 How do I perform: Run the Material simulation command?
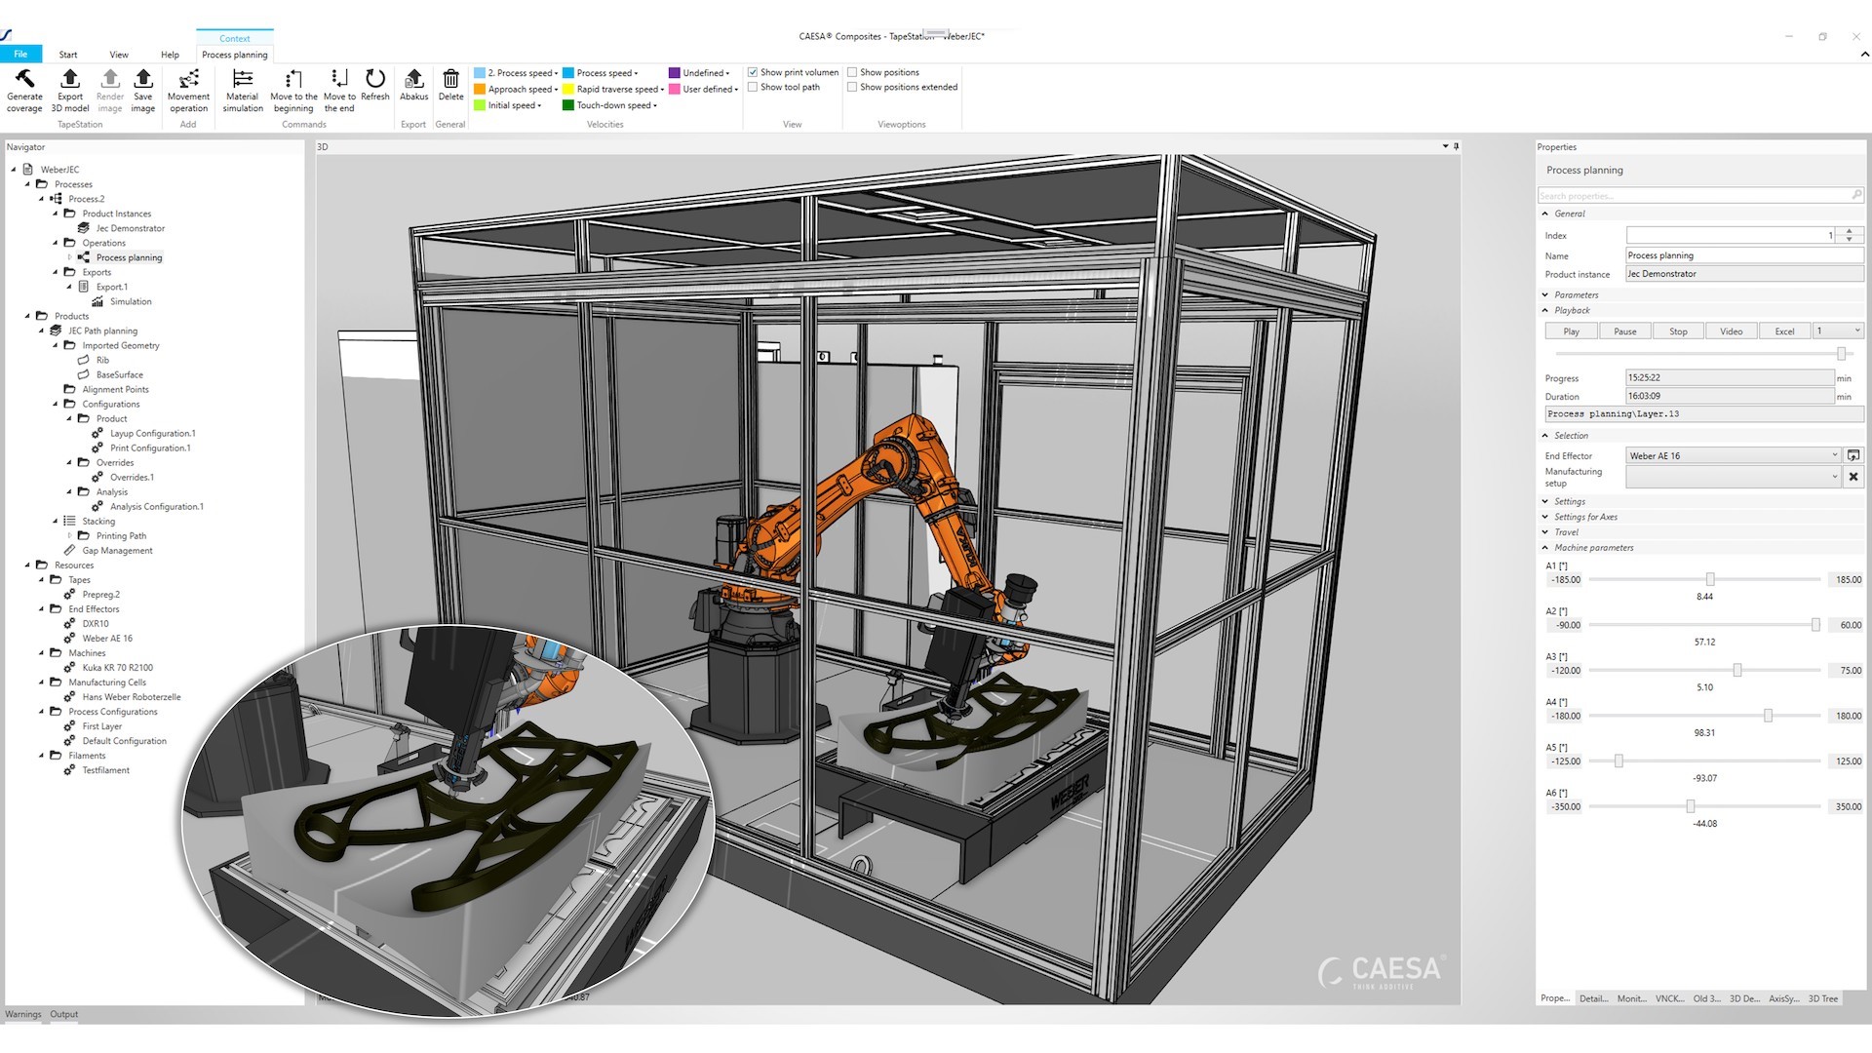click(x=243, y=79)
